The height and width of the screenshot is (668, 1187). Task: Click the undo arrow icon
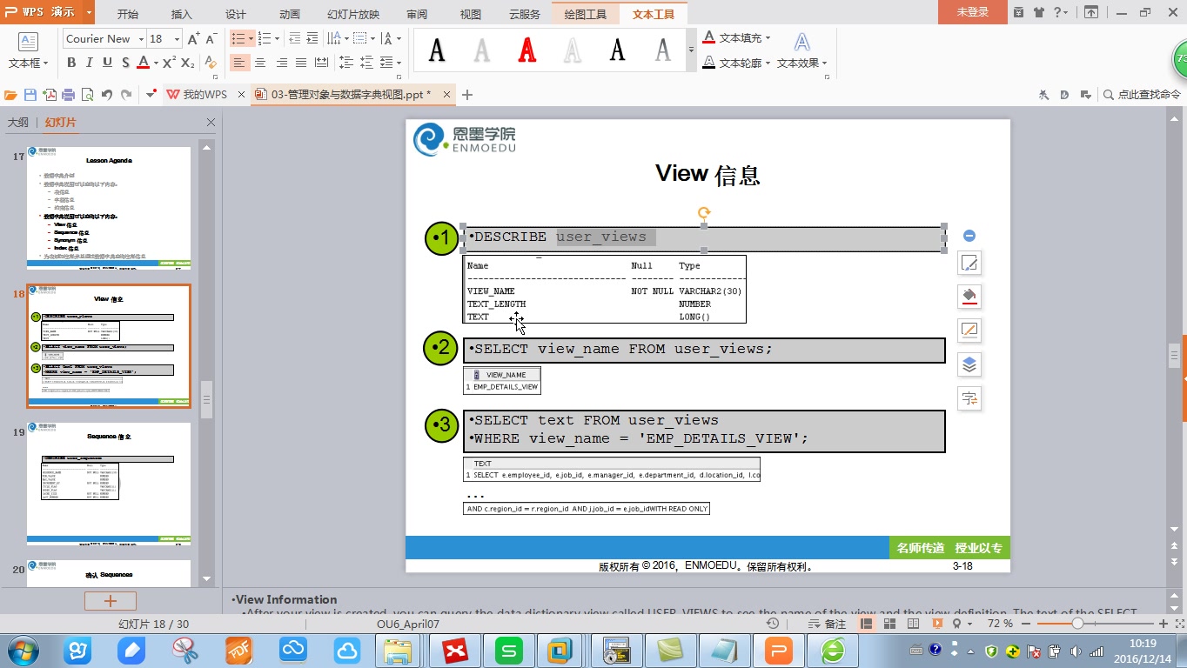107,95
